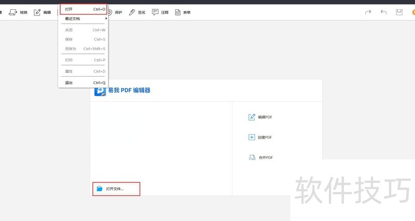Click the undo arrow icon

pyautogui.click(x=383, y=12)
